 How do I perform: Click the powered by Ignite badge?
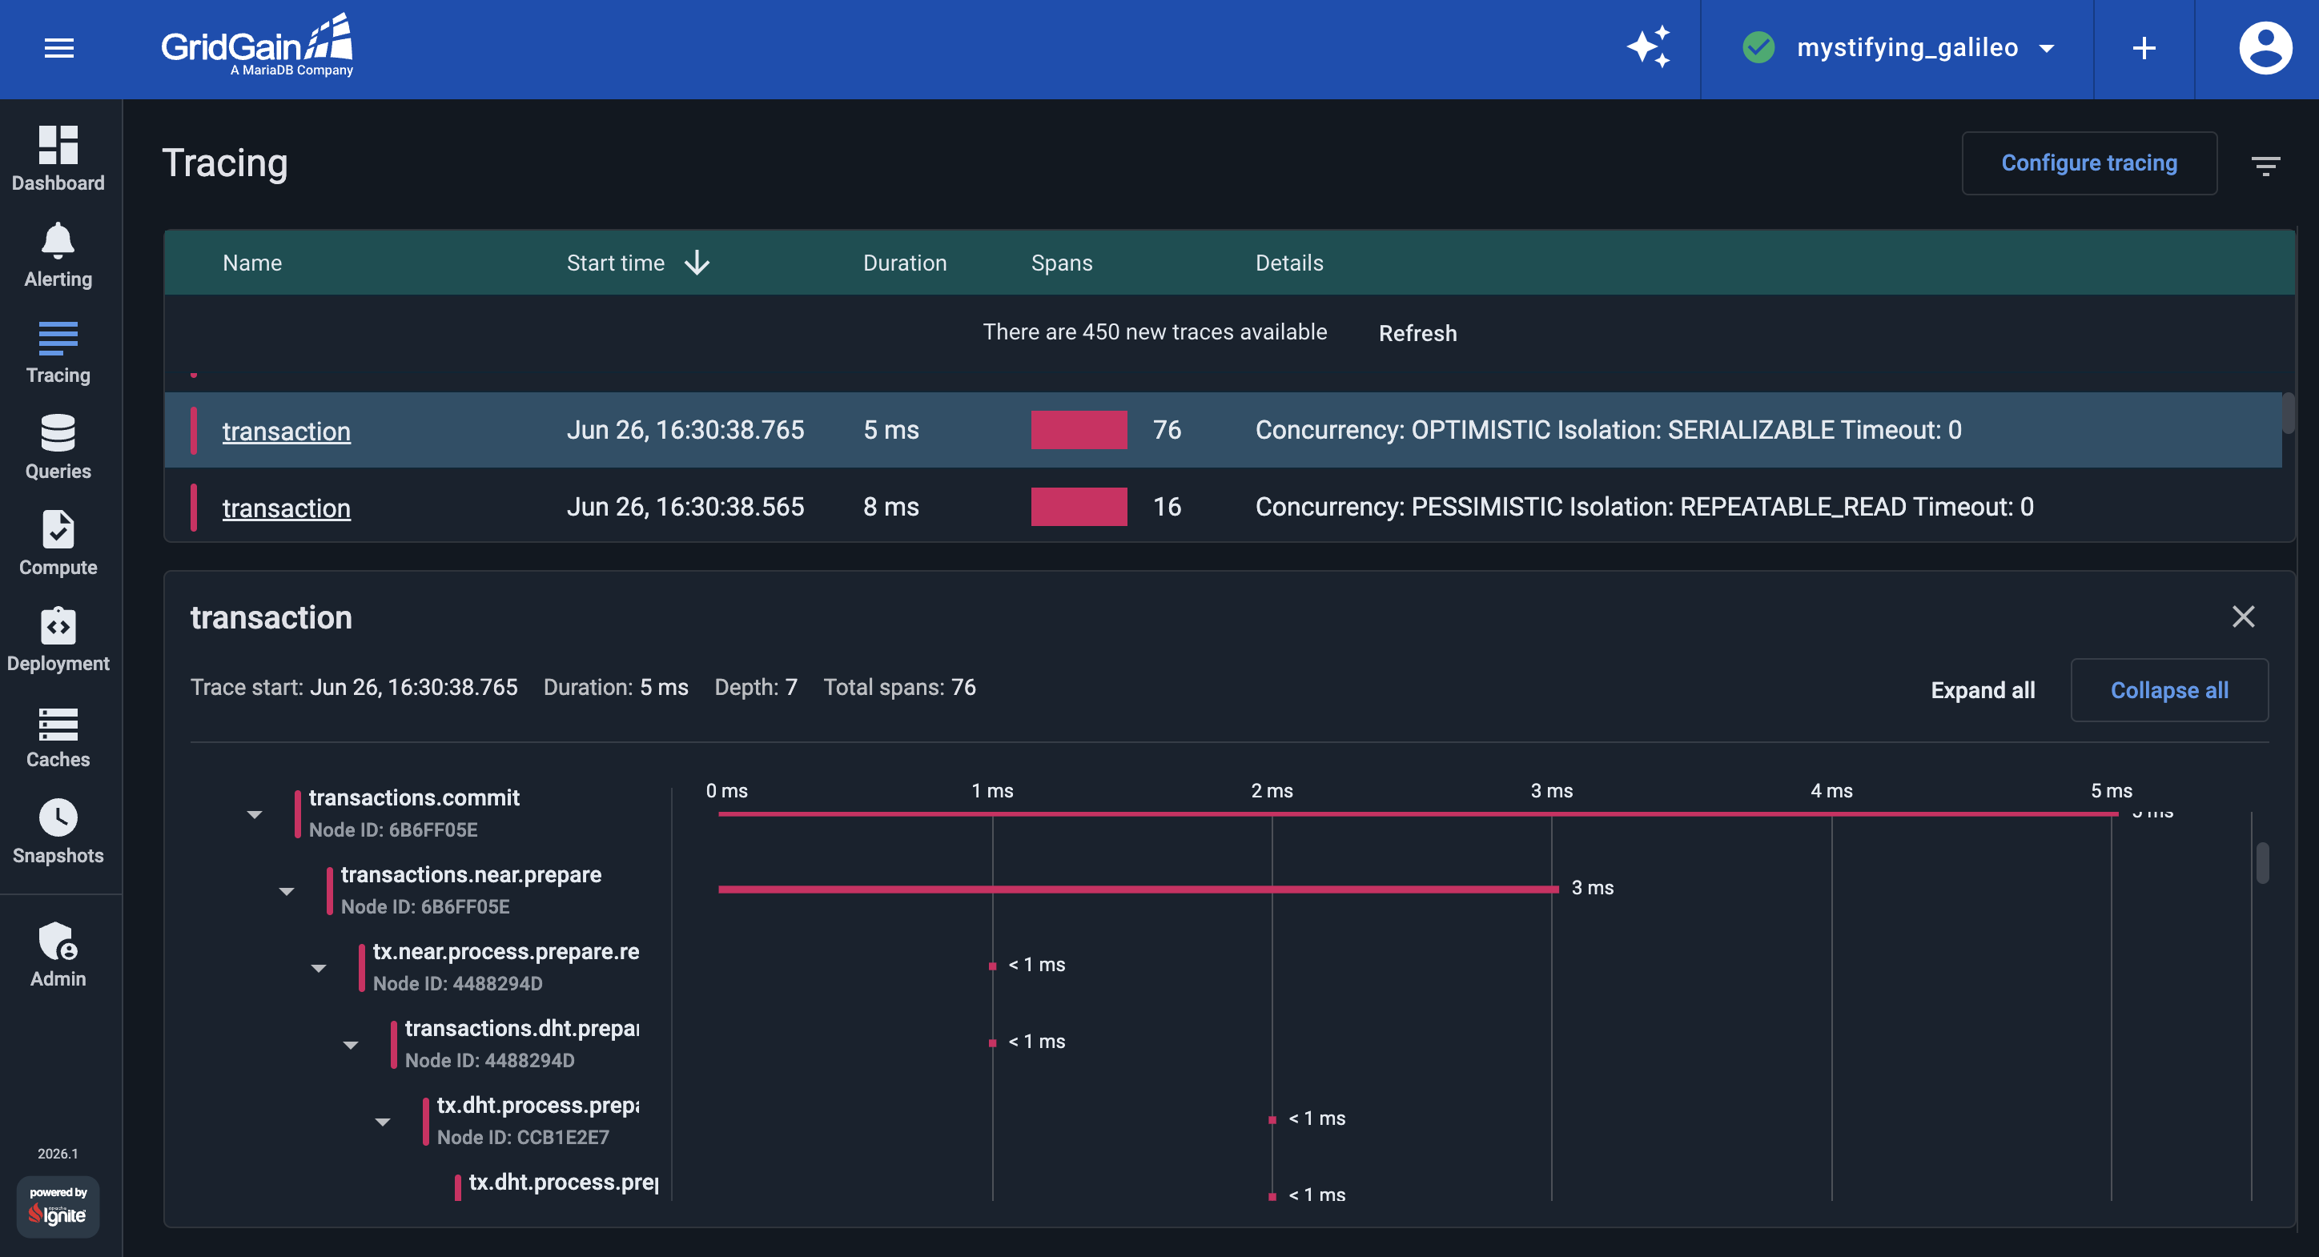click(x=58, y=1206)
